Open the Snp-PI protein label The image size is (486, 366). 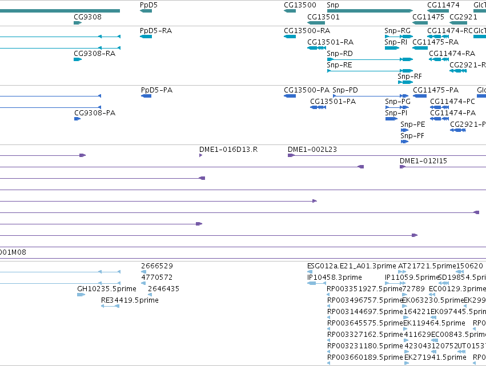point(396,113)
